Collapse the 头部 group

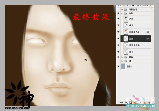[x=122, y=13]
